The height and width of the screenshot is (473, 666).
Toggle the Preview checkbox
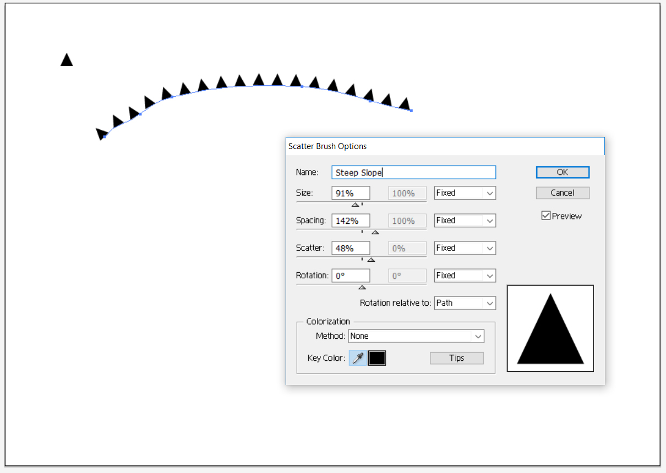[546, 216]
